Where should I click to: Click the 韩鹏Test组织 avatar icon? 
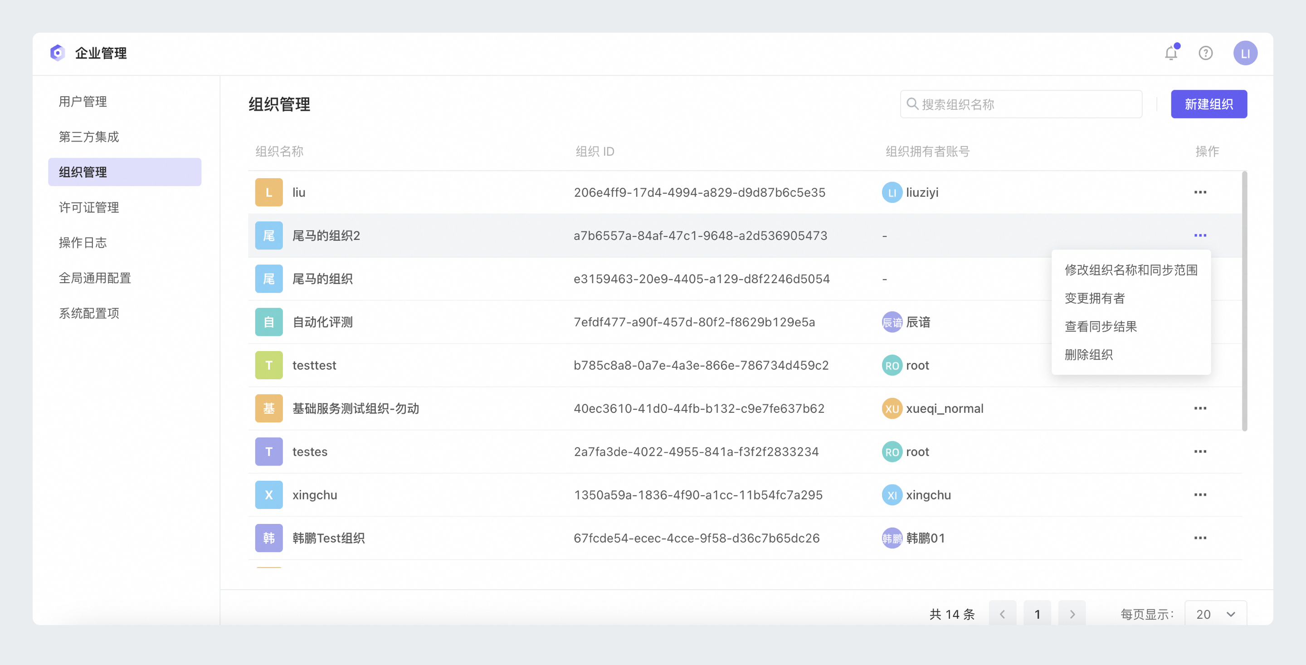click(269, 538)
